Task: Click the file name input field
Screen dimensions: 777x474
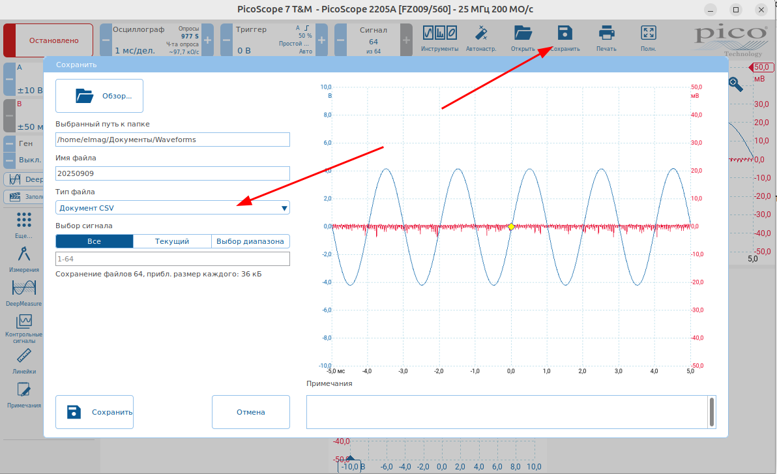Action: pyautogui.click(x=173, y=173)
